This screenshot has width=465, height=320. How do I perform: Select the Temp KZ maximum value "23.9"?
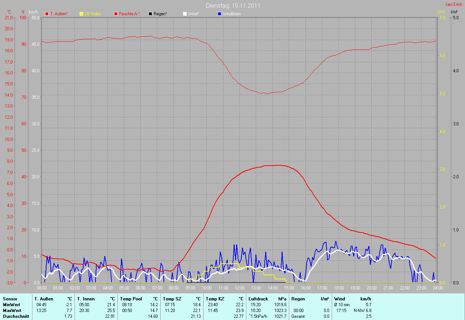[x=239, y=311]
